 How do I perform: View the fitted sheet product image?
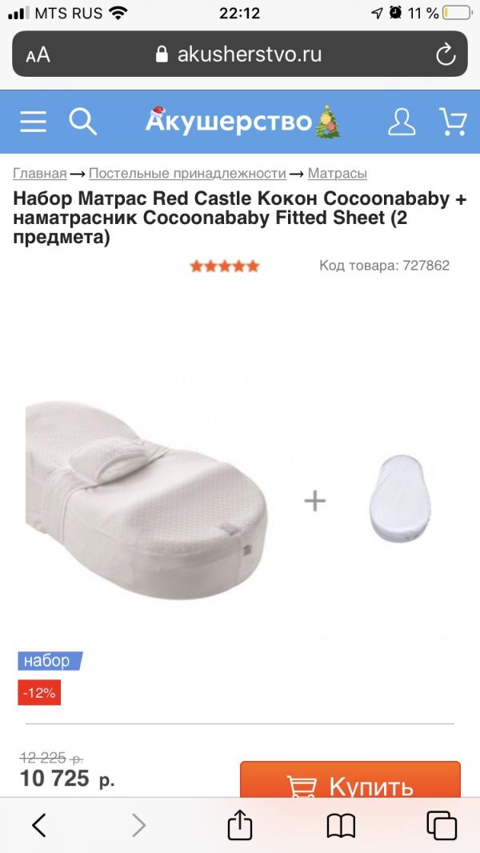click(399, 495)
